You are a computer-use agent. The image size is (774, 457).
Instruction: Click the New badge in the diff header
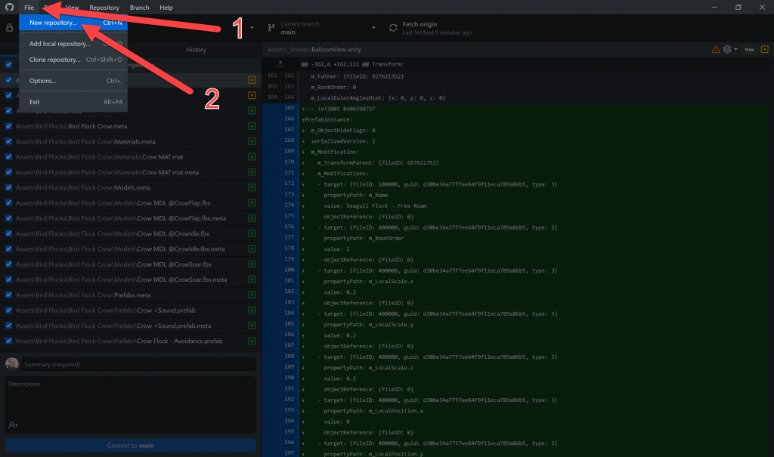tap(749, 49)
